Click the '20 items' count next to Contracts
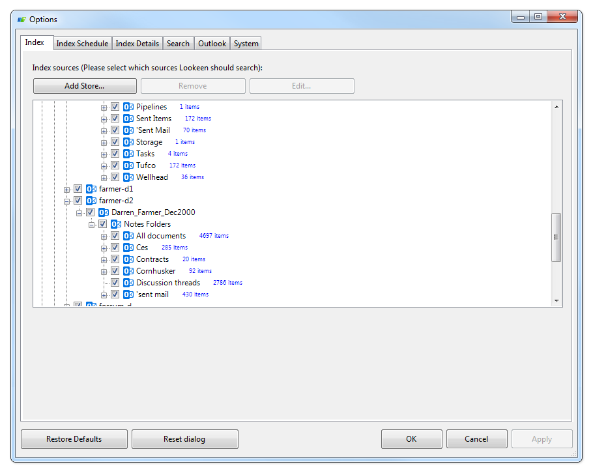This screenshot has width=593, height=473. (x=194, y=259)
